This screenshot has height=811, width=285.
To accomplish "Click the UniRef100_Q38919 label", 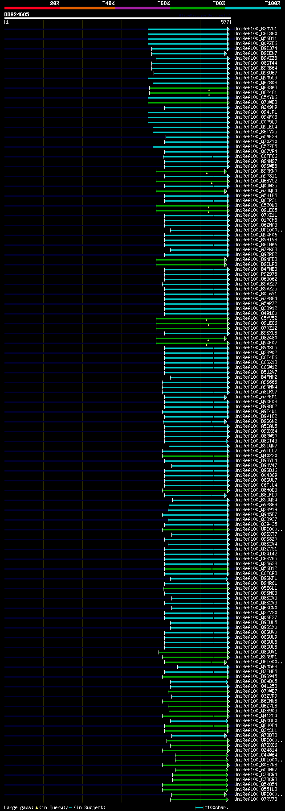I will tap(256, 509).
